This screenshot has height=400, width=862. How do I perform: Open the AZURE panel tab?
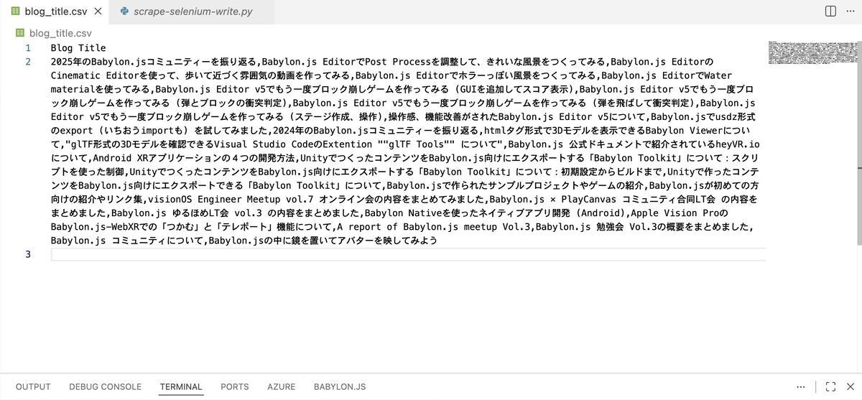click(x=282, y=386)
